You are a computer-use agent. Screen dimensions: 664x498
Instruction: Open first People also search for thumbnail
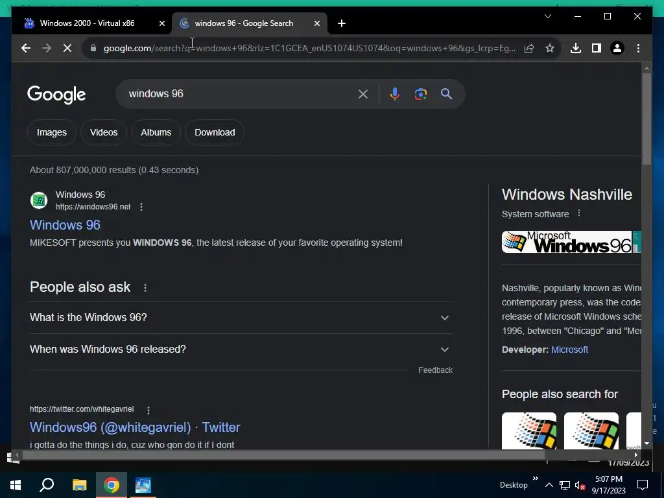coord(529,431)
